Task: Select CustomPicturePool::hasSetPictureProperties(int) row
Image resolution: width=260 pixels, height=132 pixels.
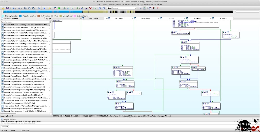Action: click(x=25, y=35)
